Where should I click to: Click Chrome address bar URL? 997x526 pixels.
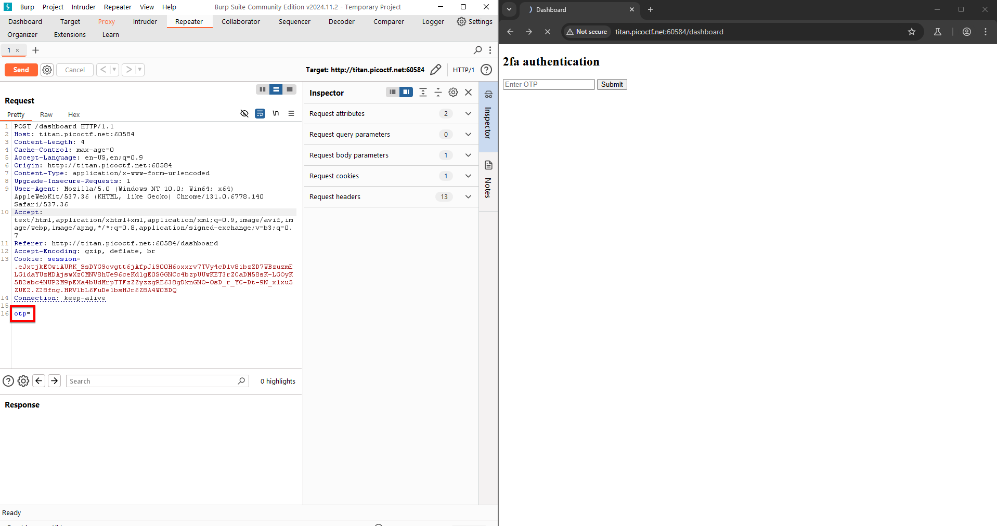tap(669, 32)
